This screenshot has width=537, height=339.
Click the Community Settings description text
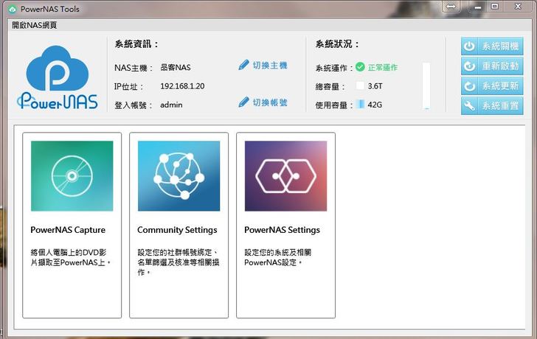[178, 262]
